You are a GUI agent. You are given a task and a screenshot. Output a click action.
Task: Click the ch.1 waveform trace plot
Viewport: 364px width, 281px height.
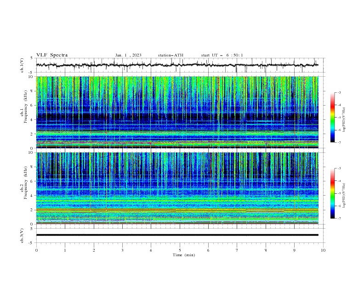tap(177, 65)
